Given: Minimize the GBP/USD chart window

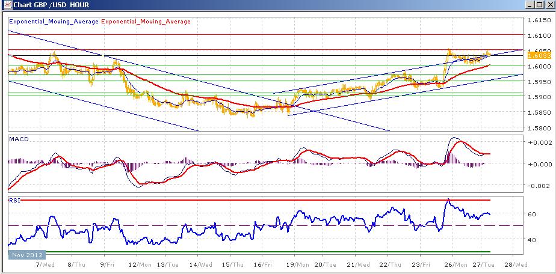Looking at the screenshot, I should click(531, 5).
